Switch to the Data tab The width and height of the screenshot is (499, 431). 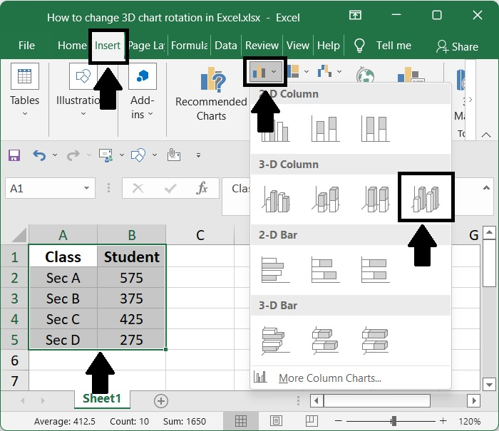pos(226,46)
